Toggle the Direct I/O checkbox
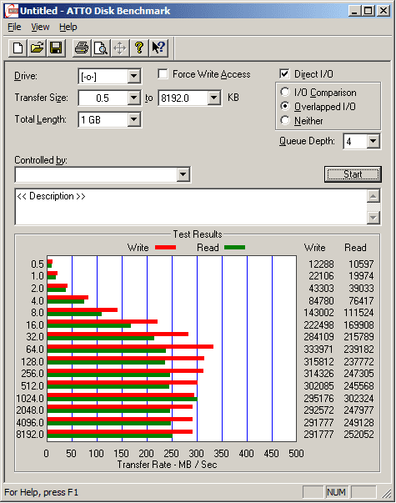Image resolution: width=396 pixels, height=503 pixels. [284, 74]
